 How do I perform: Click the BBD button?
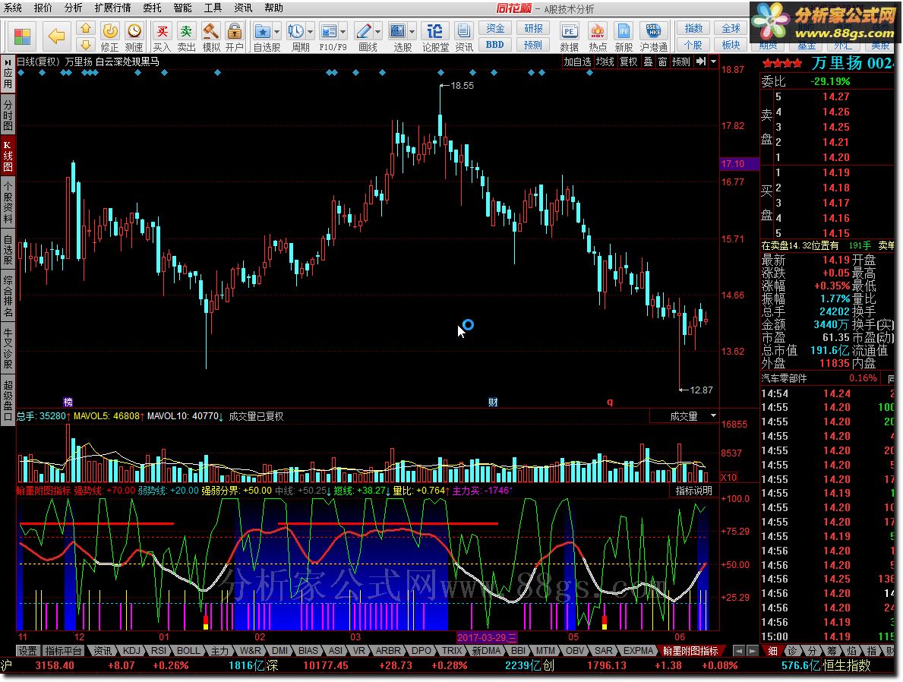tap(494, 44)
